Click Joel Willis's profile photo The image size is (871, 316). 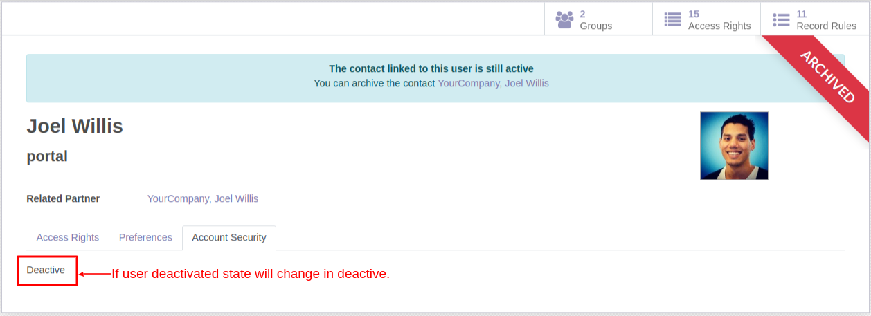click(734, 146)
